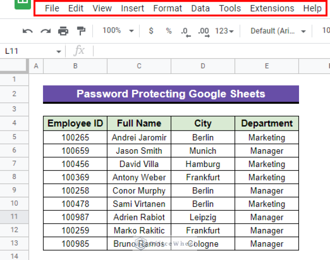Click the Print icon

pyautogui.click(x=63, y=31)
